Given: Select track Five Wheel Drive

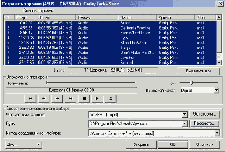Looking at the screenshot, I should click(x=111, y=33).
